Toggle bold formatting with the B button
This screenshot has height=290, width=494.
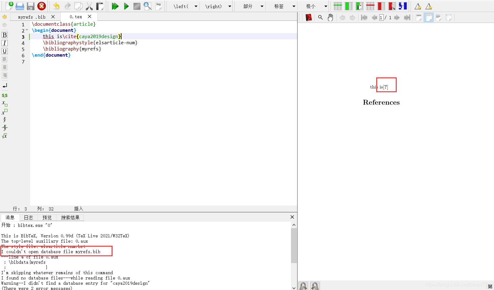pyautogui.click(x=5, y=35)
